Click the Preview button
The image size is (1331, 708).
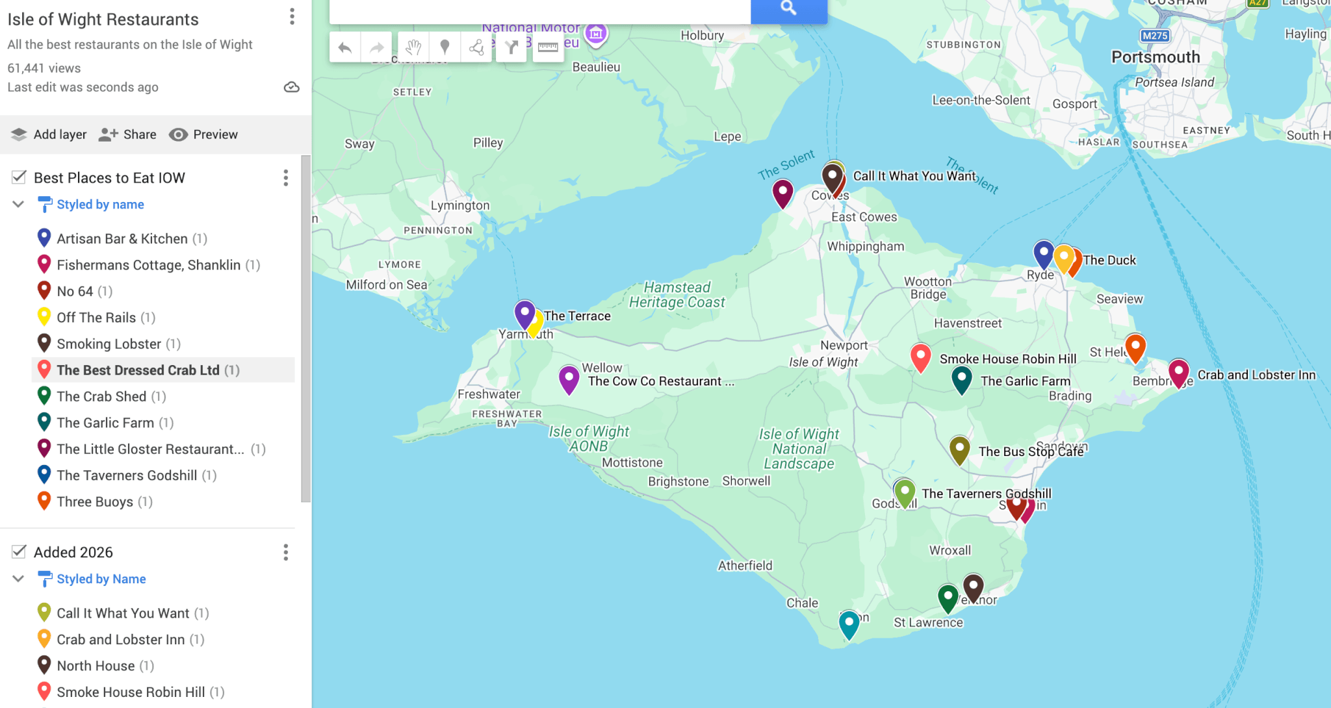(x=203, y=134)
